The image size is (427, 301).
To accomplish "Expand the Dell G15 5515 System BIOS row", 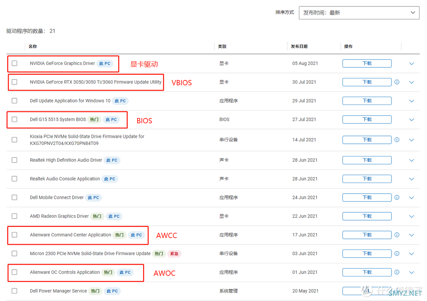I will click(x=412, y=120).
